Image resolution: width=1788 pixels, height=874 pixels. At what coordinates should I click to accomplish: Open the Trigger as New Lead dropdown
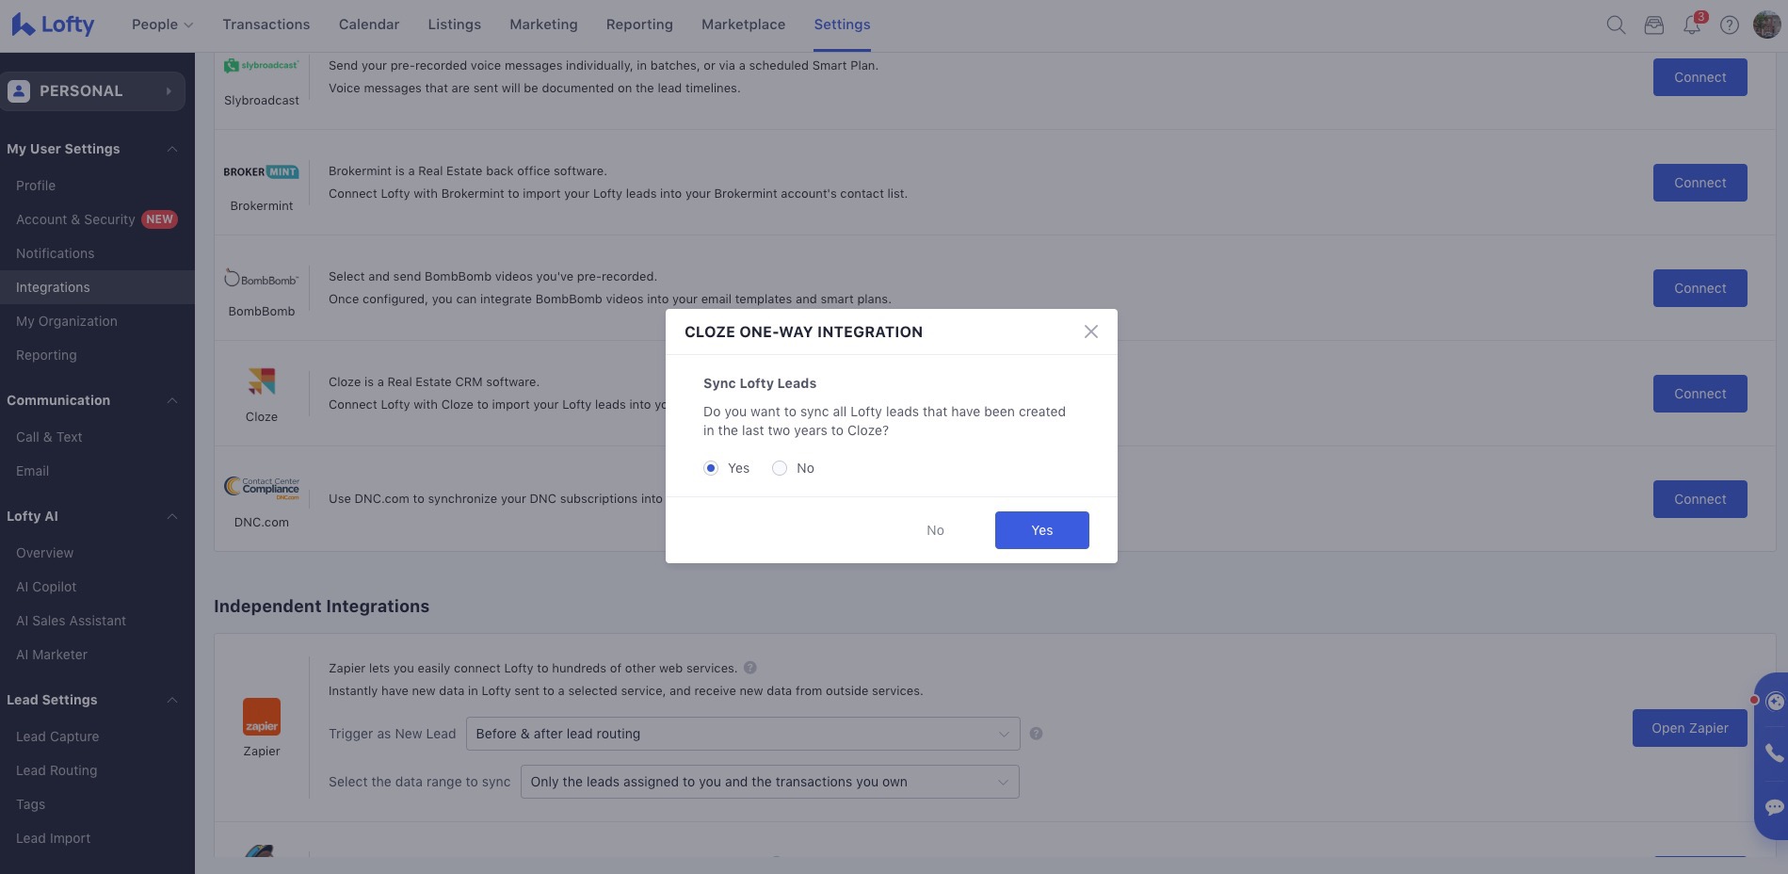(742, 734)
